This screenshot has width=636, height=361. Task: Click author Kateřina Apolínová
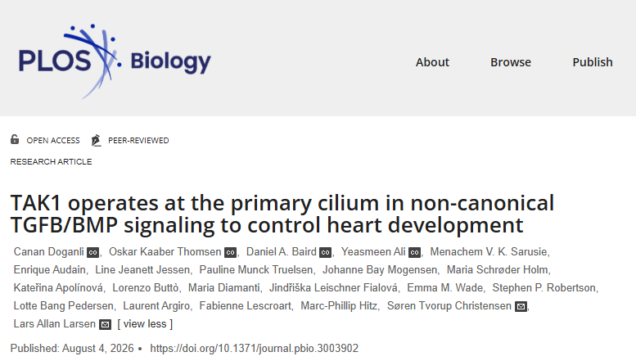[58, 288]
